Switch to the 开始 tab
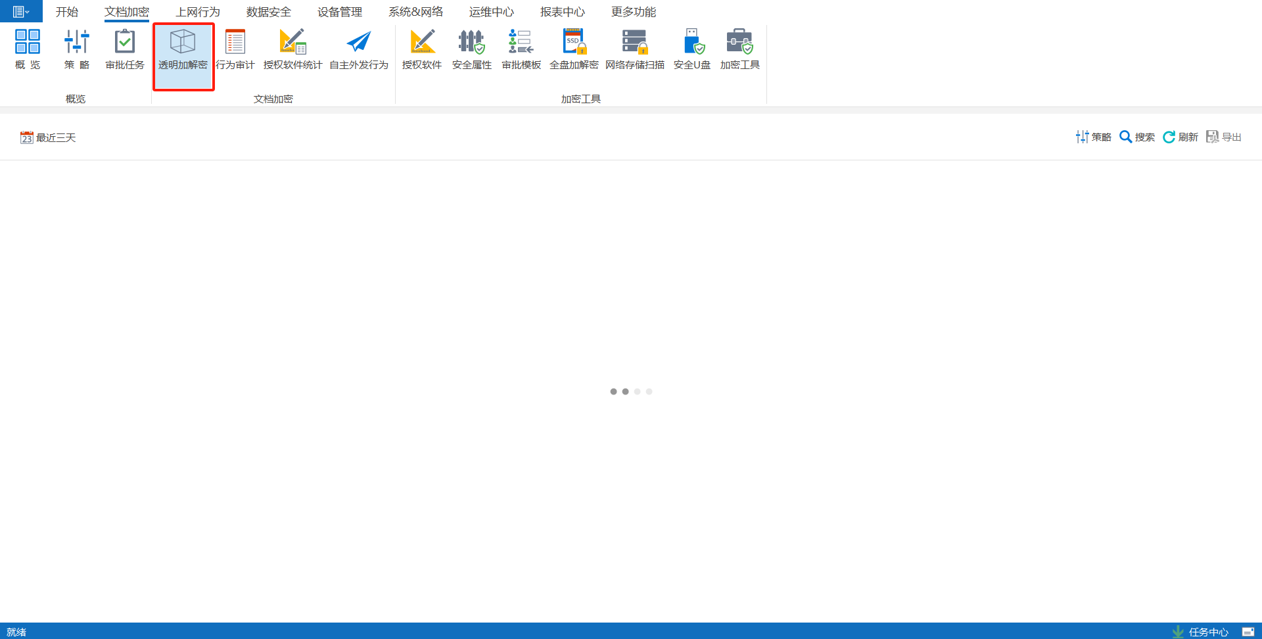Viewport: 1262px width, 639px height. pyautogui.click(x=67, y=12)
